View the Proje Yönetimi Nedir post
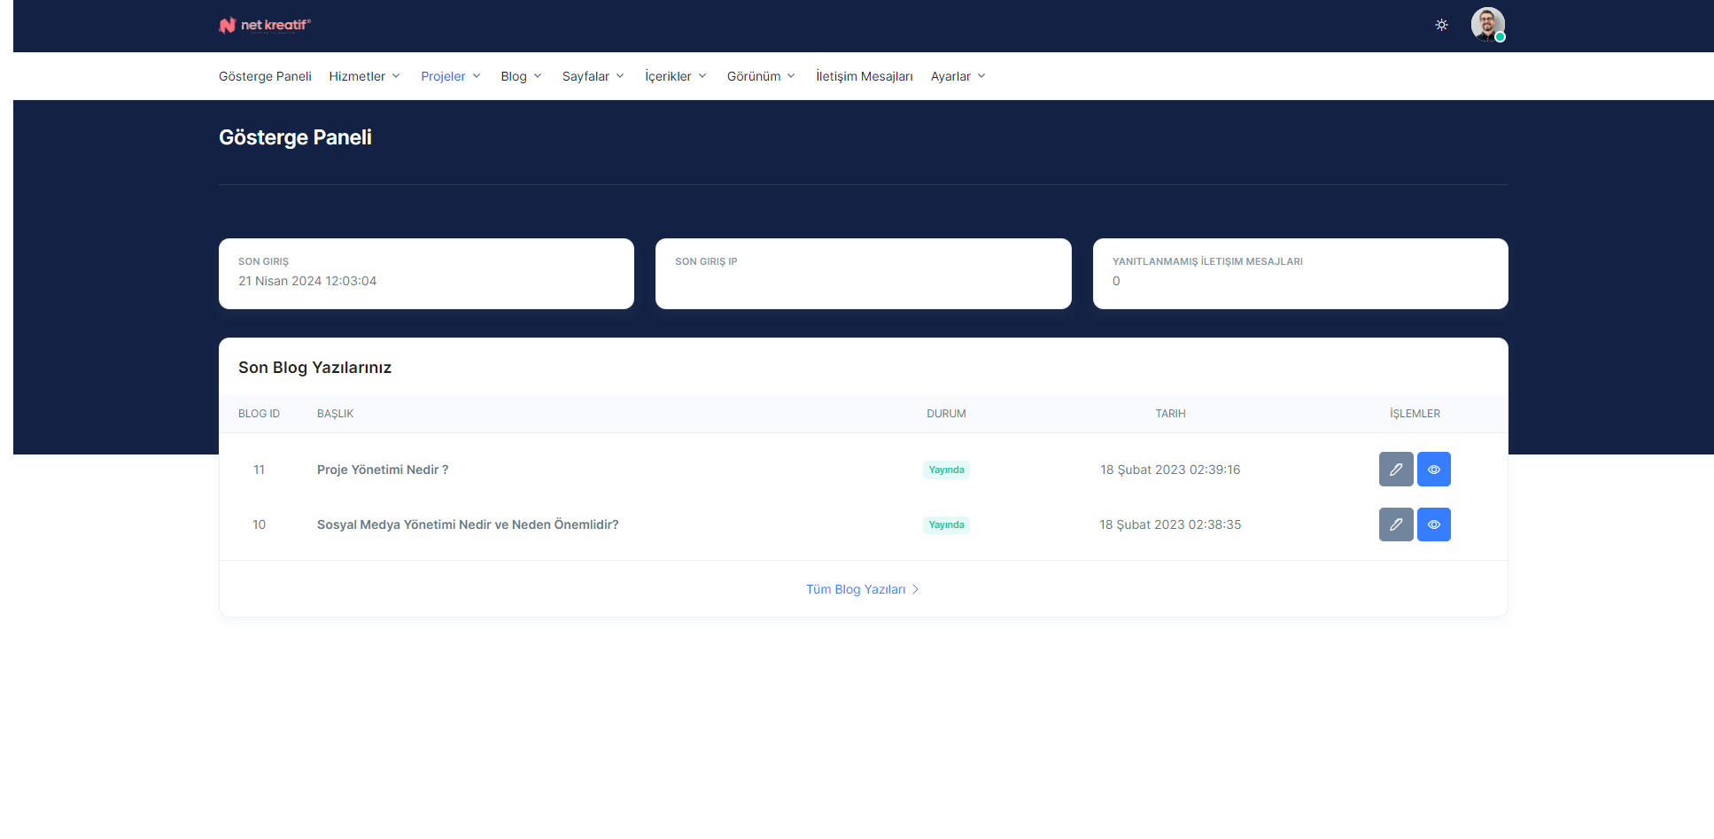 pyautogui.click(x=1433, y=470)
